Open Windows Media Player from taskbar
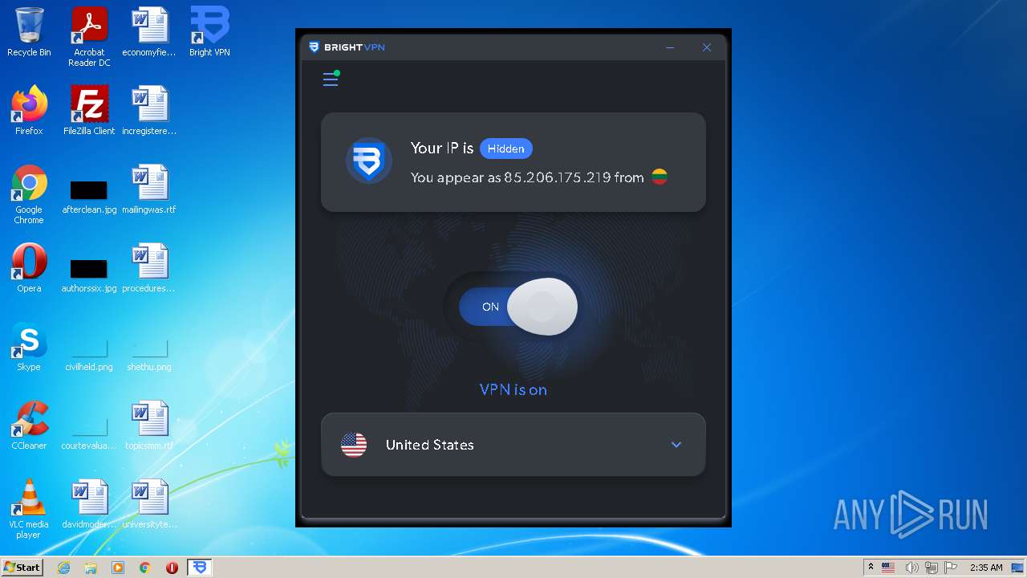 point(118,568)
